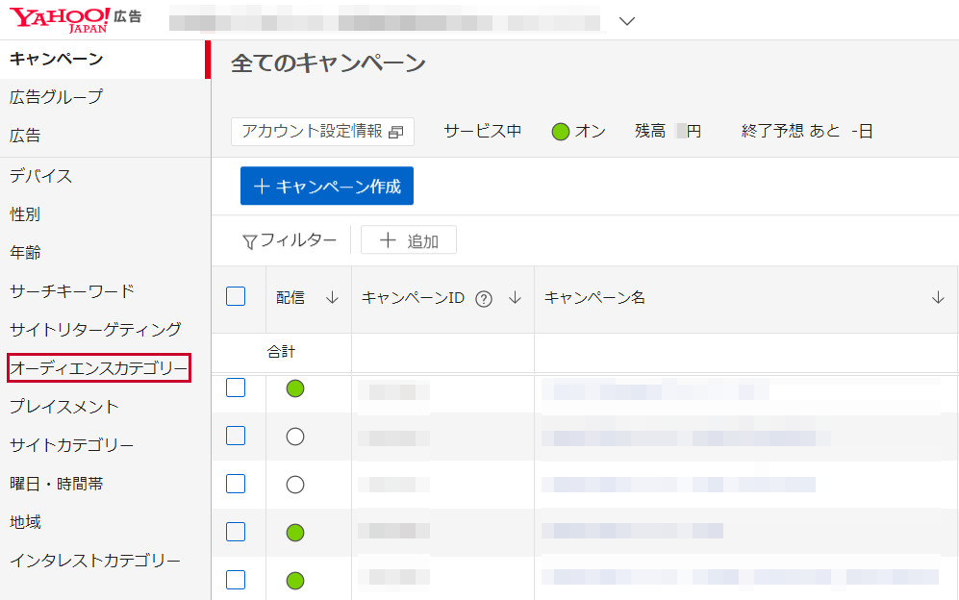Screen dimensions: 959x600
Task: Click the 追加 filter button
Action: coord(409,240)
